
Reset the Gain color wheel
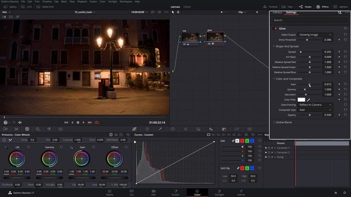[94, 147]
